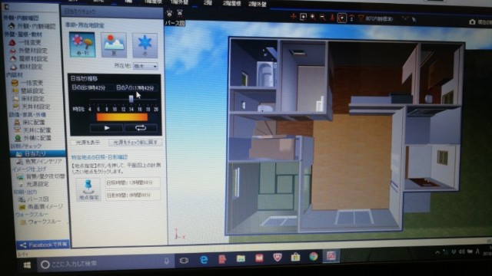Move the sunlight time slider handle

click(x=131, y=99)
